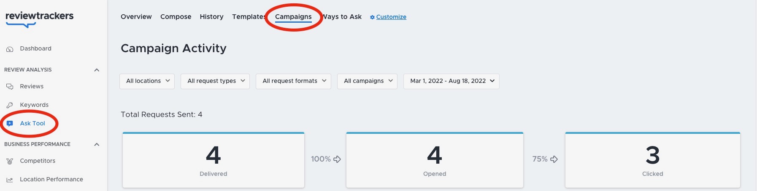Click the Reviews chat bubbles icon

[x=10, y=87]
